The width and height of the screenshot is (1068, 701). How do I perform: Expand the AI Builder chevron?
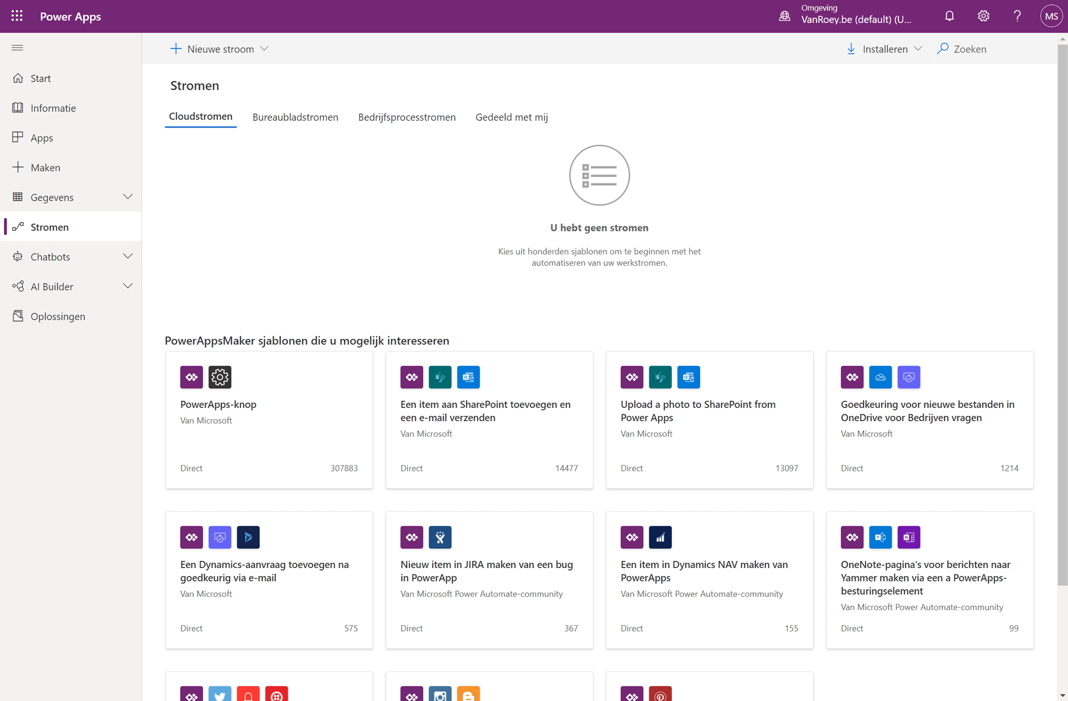(128, 286)
